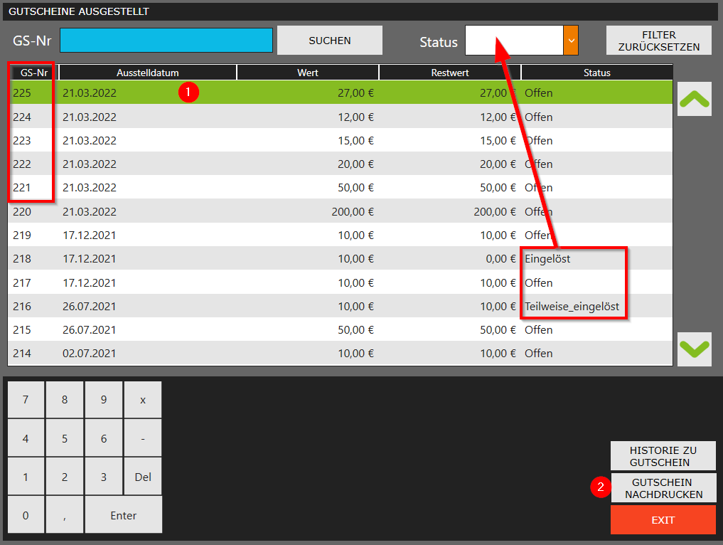Tap the keypad Del key

[143, 476]
